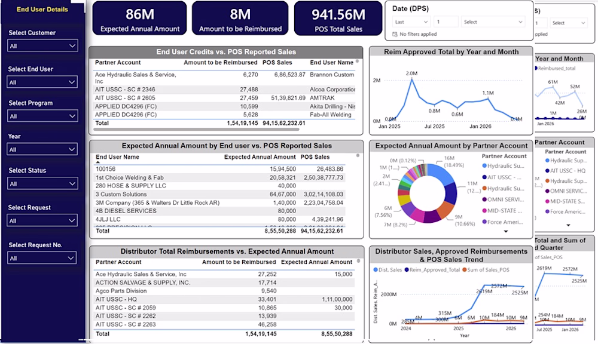Click the 2619M point on Dist. Sales line
The height and width of the screenshot is (344, 598).
click(484, 285)
